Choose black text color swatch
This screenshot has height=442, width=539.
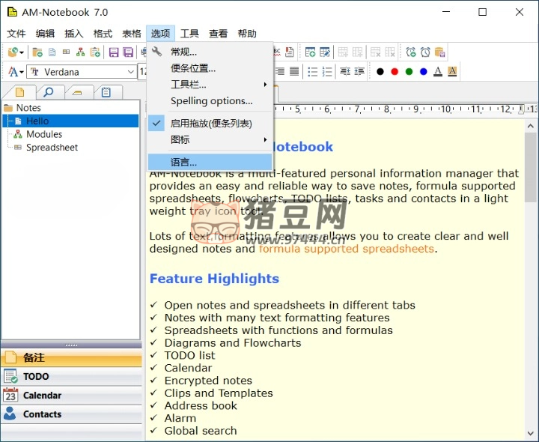point(380,72)
